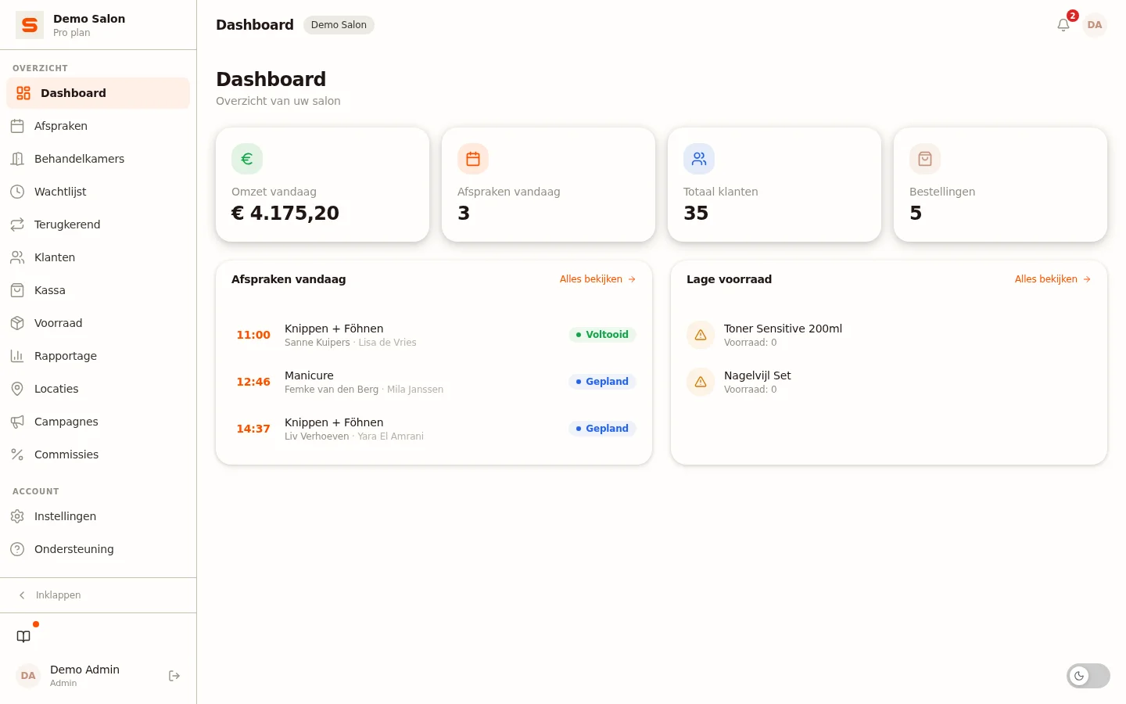Click the people icon on Totaal klanten card
The image size is (1126, 704).
coord(699,159)
